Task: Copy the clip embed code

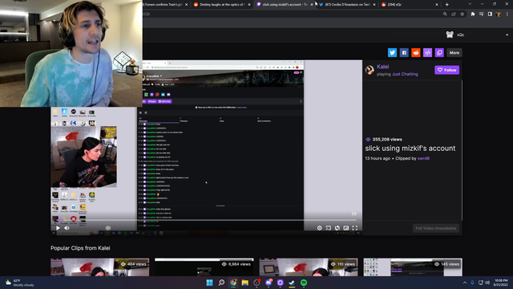Action: tap(427, 52)
